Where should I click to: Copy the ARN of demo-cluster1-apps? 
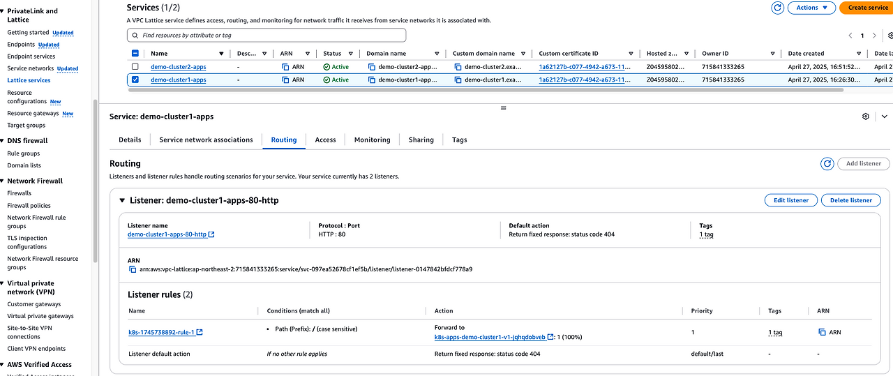coord(285,80)
